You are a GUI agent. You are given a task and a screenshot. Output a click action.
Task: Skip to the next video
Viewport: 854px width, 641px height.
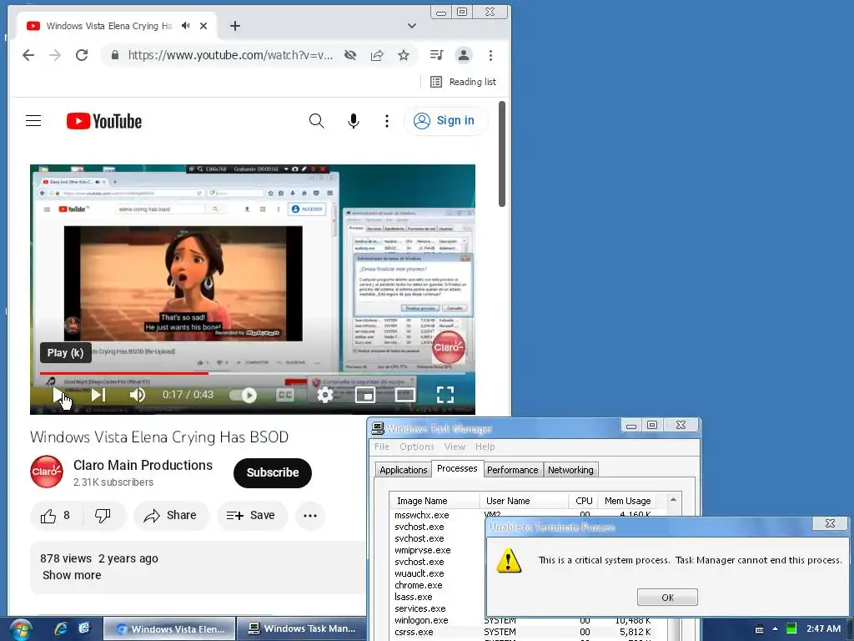(x=98, y=395)
